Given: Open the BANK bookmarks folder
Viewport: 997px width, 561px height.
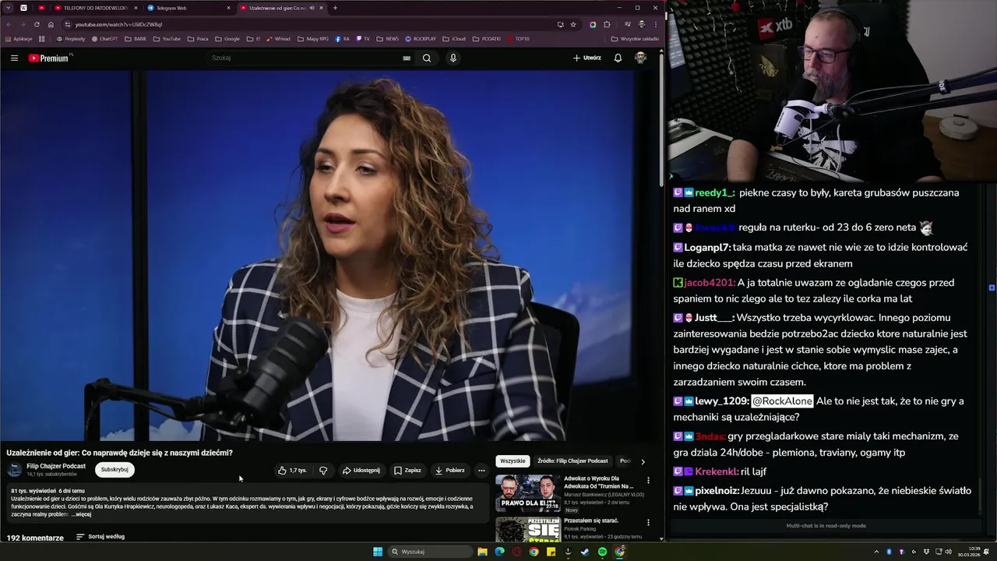Looking at the screenshot, I should 136,38.
